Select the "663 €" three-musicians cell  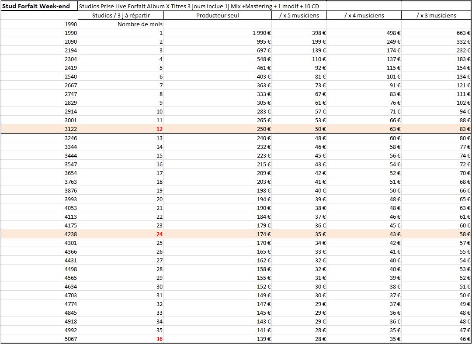tap(463, 33)
